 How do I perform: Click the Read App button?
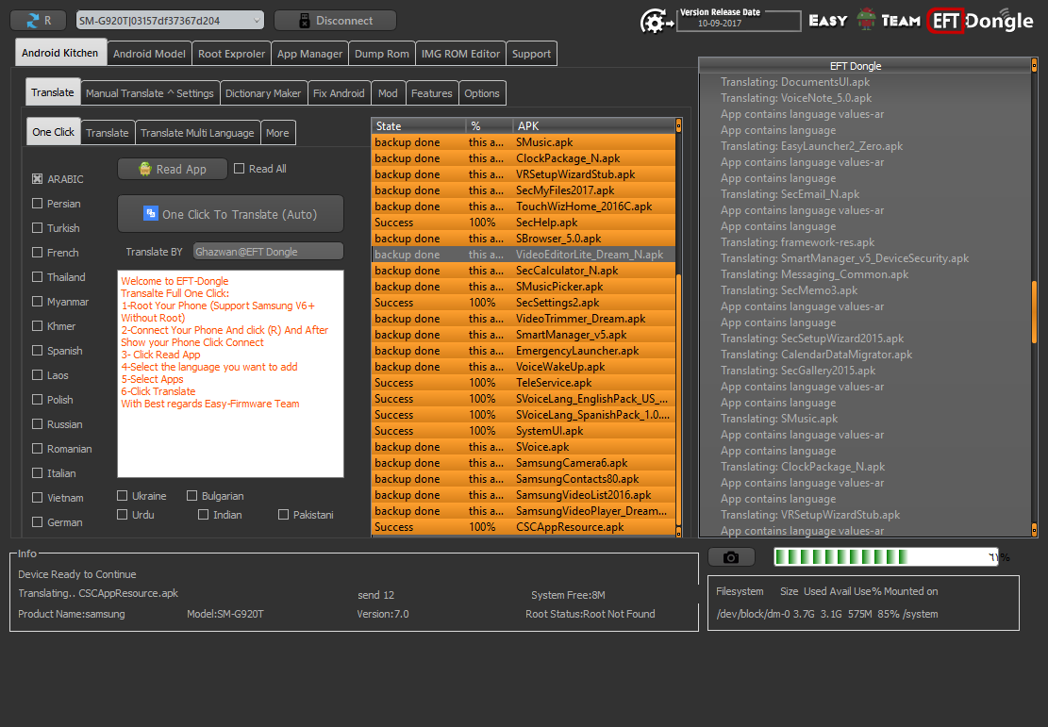point(173,169)
